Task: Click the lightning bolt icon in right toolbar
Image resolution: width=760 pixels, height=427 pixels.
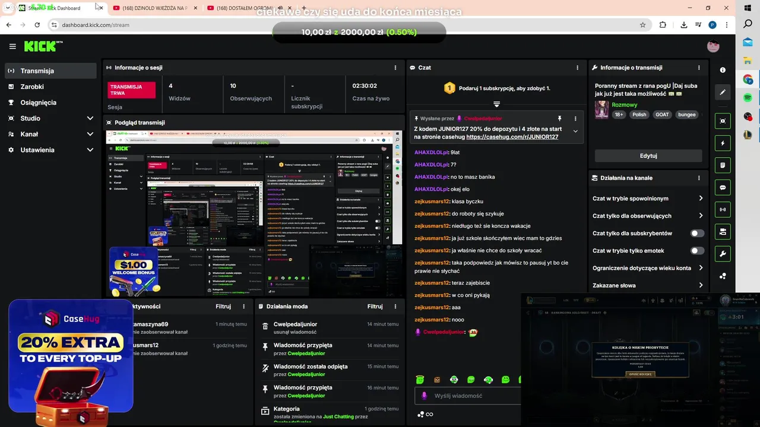Action: (723, 143)
